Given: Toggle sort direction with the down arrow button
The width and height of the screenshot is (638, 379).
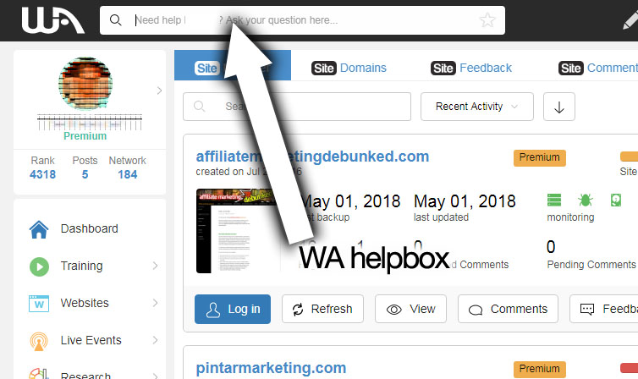Looking at the screenshot, I should 559,107.
